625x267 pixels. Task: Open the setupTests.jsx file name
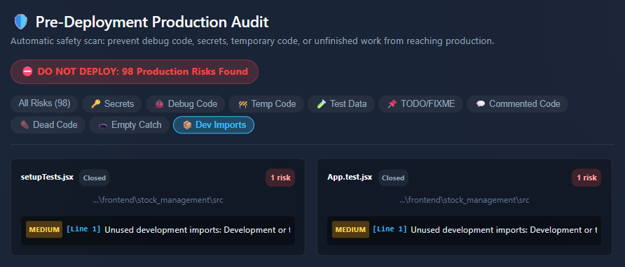[x=47, y=177]
